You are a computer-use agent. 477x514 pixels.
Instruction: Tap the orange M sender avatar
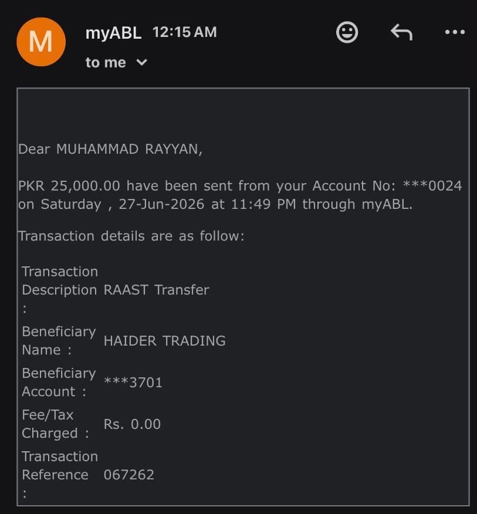pos(41,42)
